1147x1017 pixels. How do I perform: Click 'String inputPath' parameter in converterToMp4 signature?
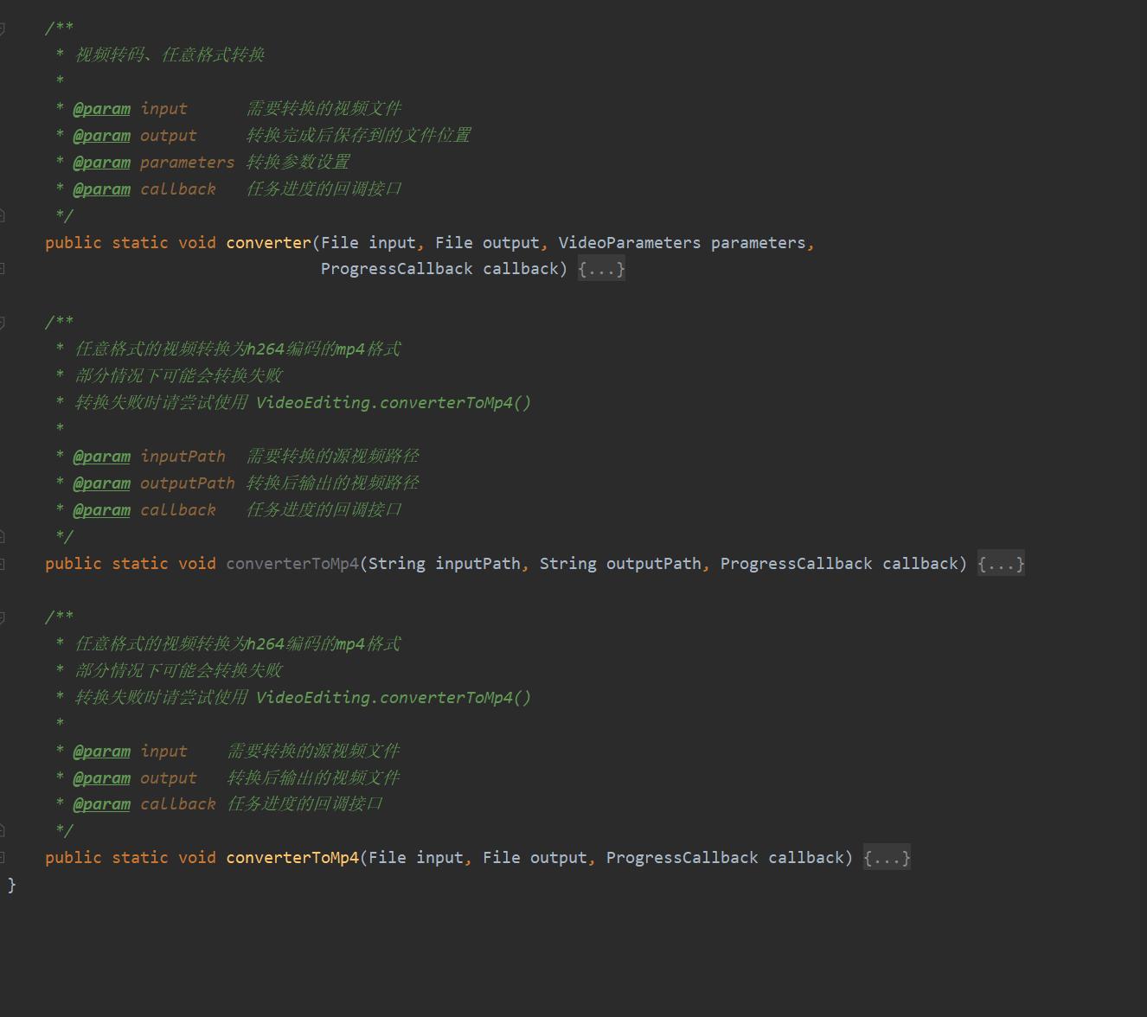point(445,564)
